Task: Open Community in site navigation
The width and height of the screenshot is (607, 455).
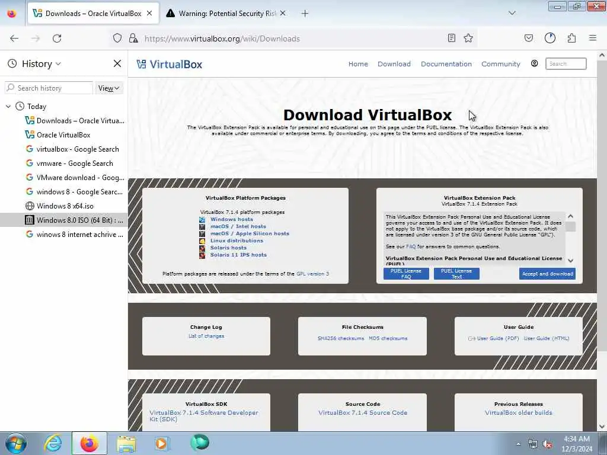Action: pos(500,64)
